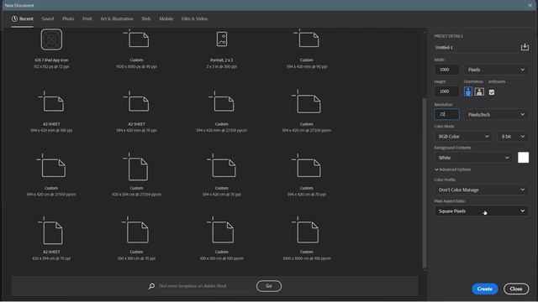The image size is (538, 302).
Task: Select the Portrait, 2 x 3 preset icon
Action: 222,39
